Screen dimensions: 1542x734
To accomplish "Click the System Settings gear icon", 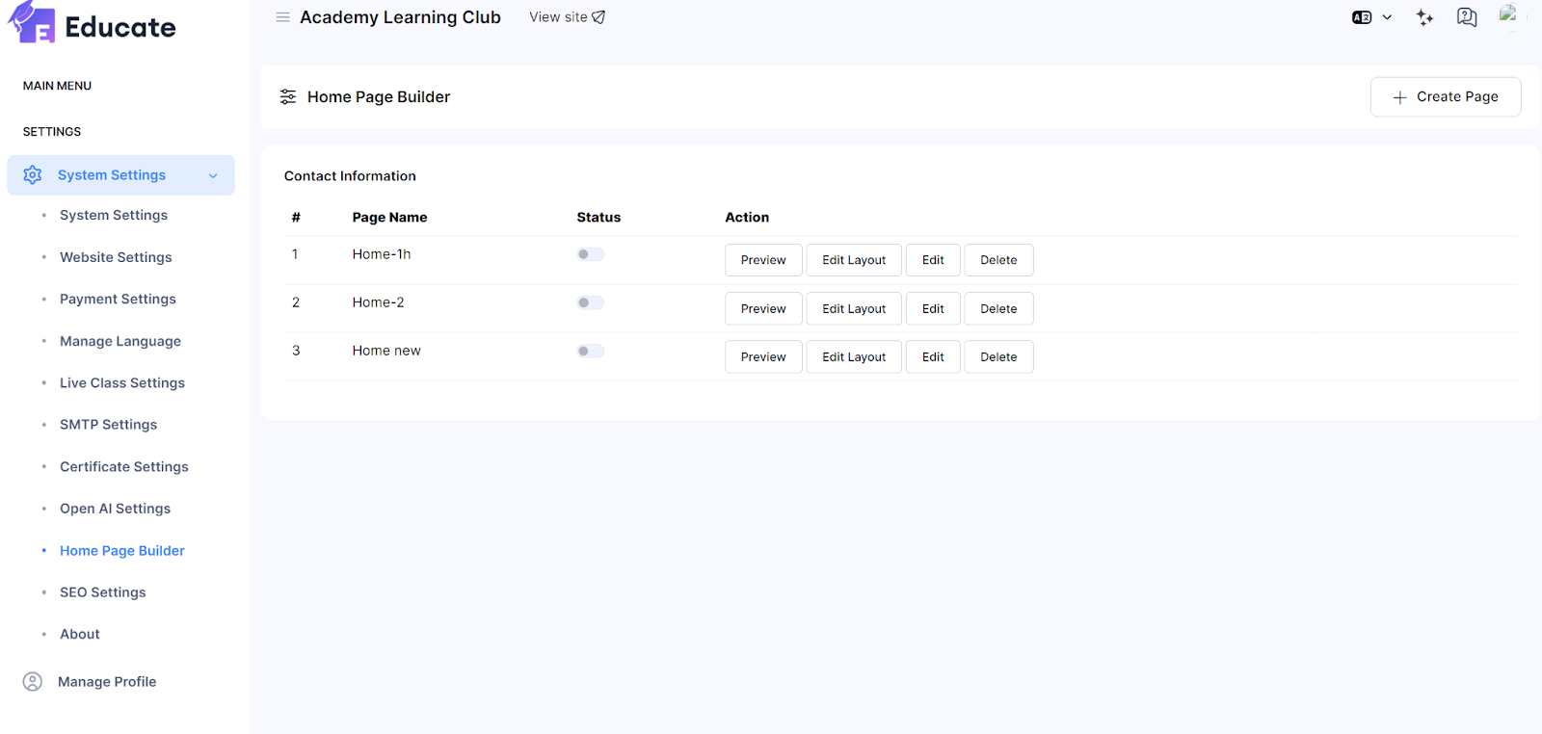I will [x=33, y=175].
